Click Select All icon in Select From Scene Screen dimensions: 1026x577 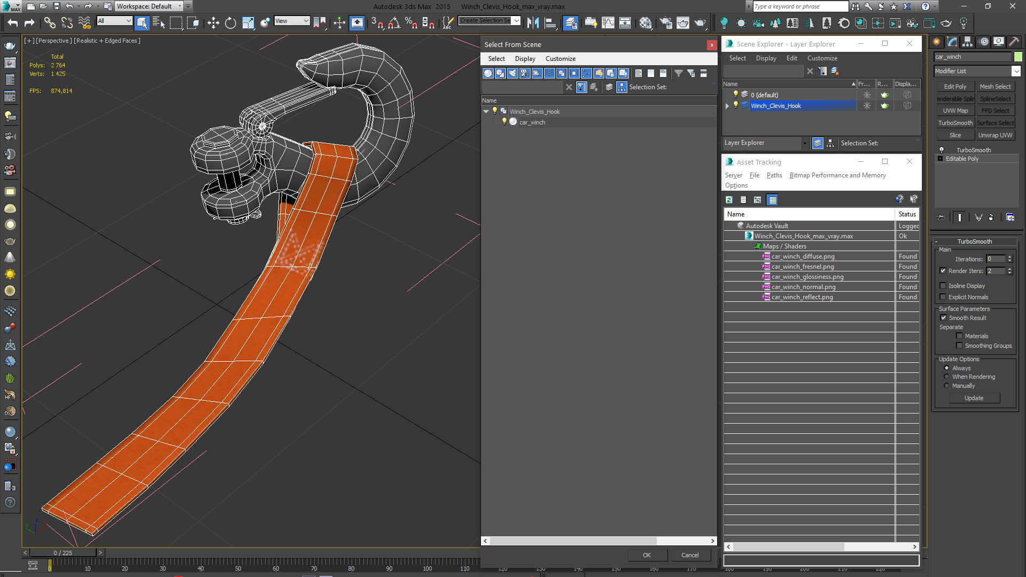(x=639, y=73)
